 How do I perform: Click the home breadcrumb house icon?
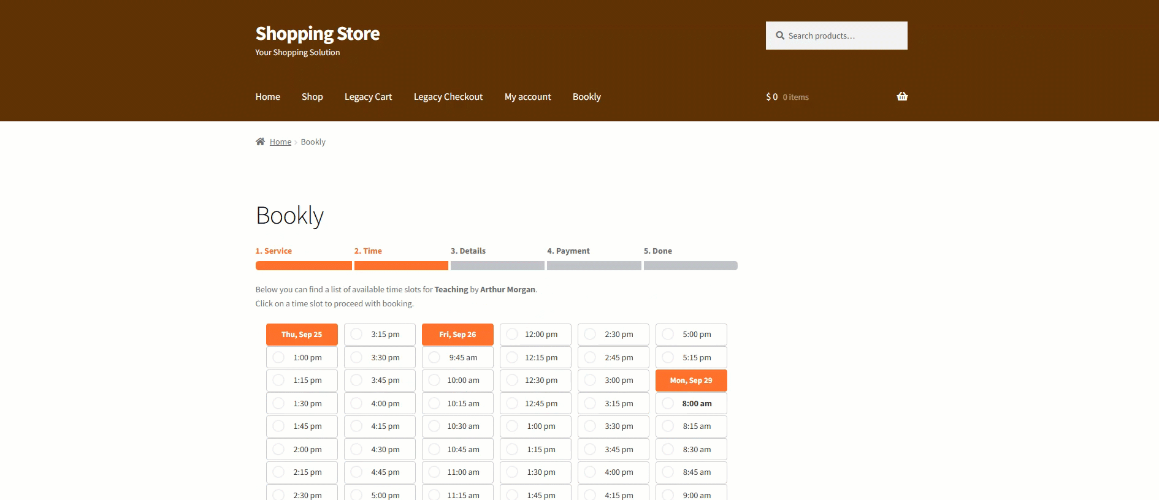click(x=260, y=142)
